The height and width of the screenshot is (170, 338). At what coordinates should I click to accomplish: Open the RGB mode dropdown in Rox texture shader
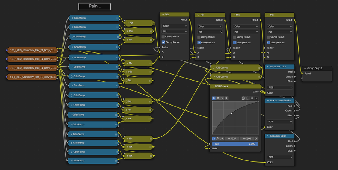pos(280,122)
